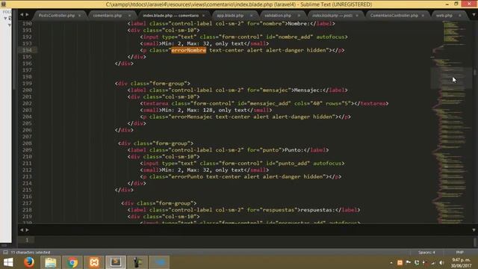Close the ComentarioController.php tab
Viewport: 478px width, 269px height.
(x=423, y=16)
